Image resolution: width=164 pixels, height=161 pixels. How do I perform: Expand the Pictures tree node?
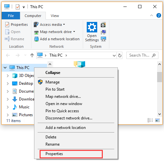8,115
